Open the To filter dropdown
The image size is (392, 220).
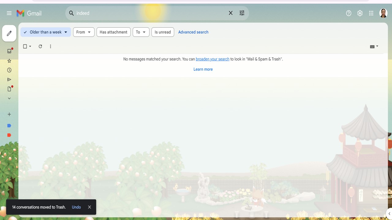pyautogui.click(x=141, y=32)
